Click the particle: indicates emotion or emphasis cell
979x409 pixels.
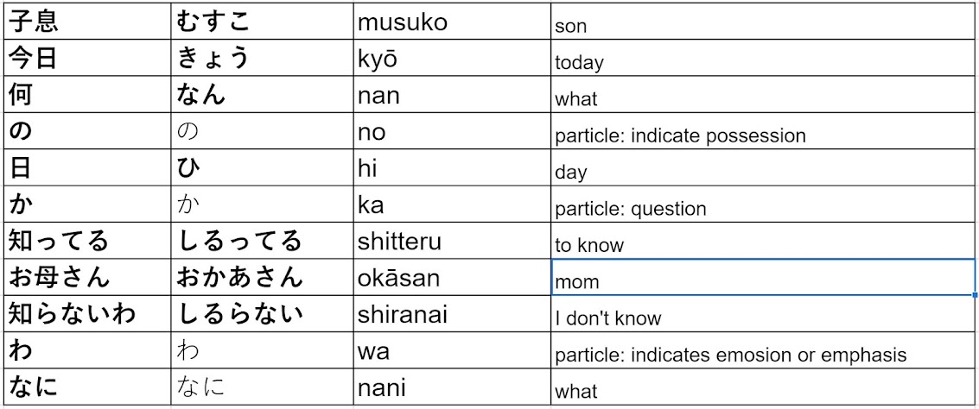(763, 351)
